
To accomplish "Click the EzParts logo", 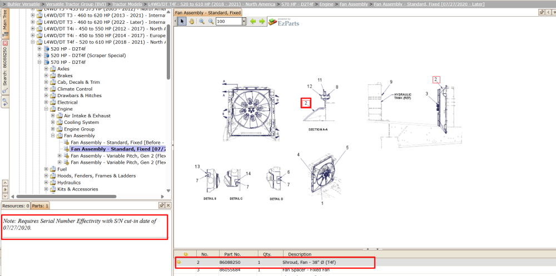I will tap(284, 22).
